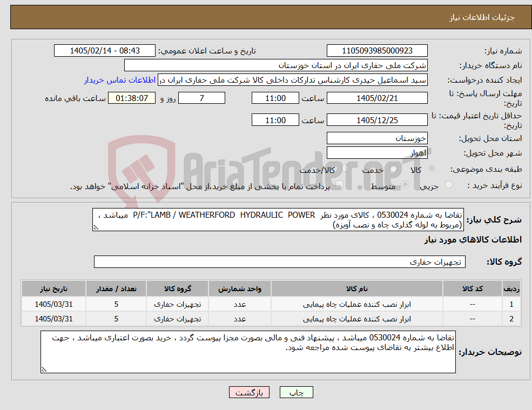
Task: Click the delivery city field اهواز
Action: click(x=377, y=153)
